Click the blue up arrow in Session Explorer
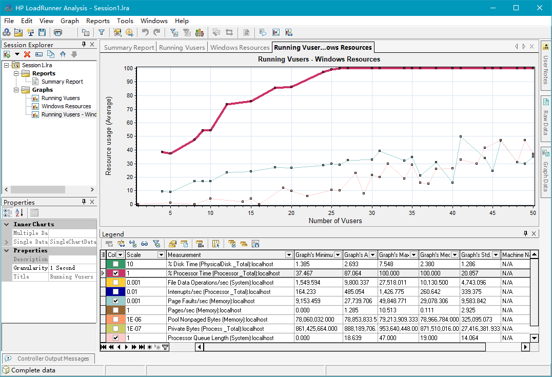Viewport: 552px width, 377px height. [63, 54]
